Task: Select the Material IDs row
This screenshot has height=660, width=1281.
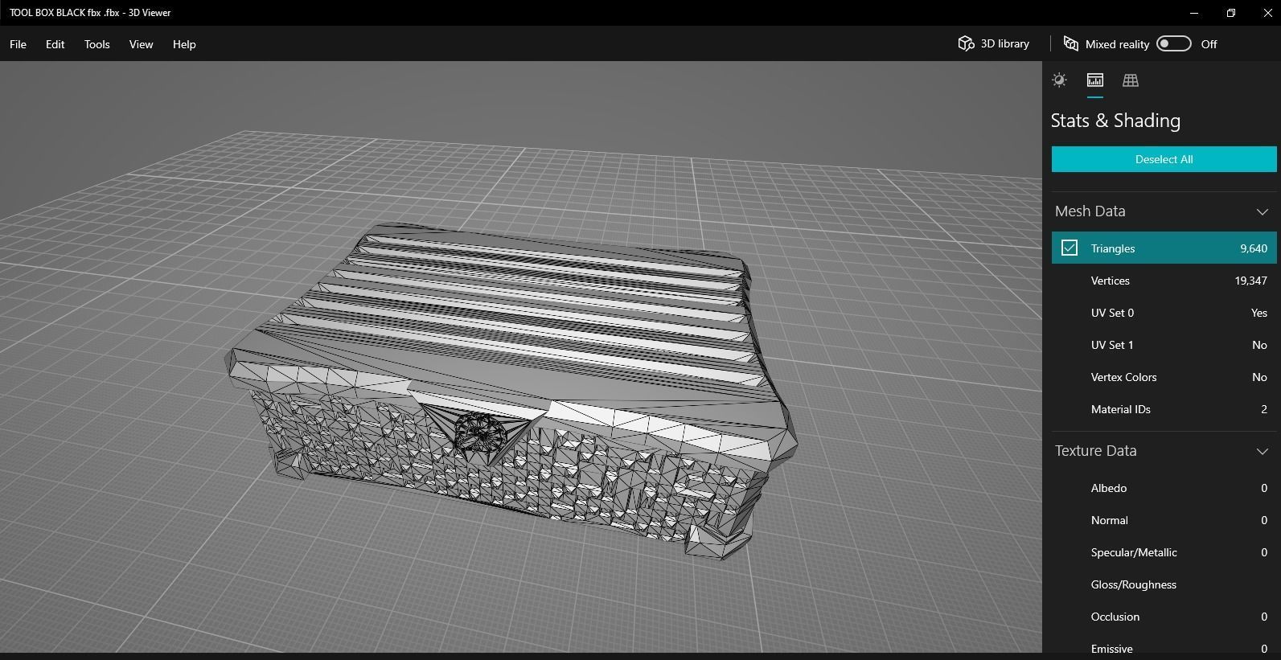Action: 1164,409
